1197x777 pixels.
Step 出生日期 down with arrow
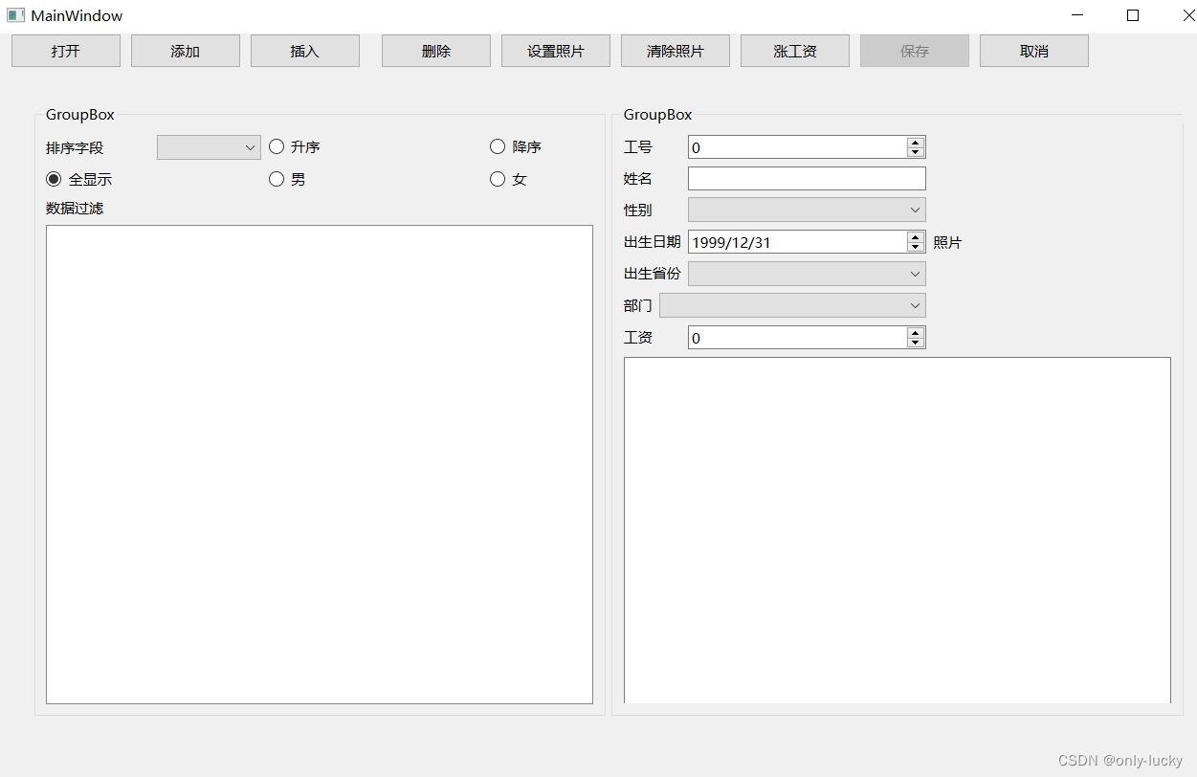pos(916,247)
